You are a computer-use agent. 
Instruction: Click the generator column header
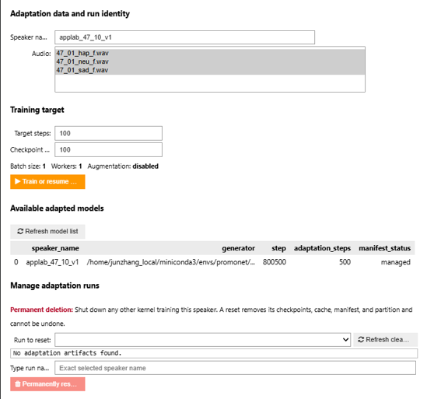(x=238, y=248)
